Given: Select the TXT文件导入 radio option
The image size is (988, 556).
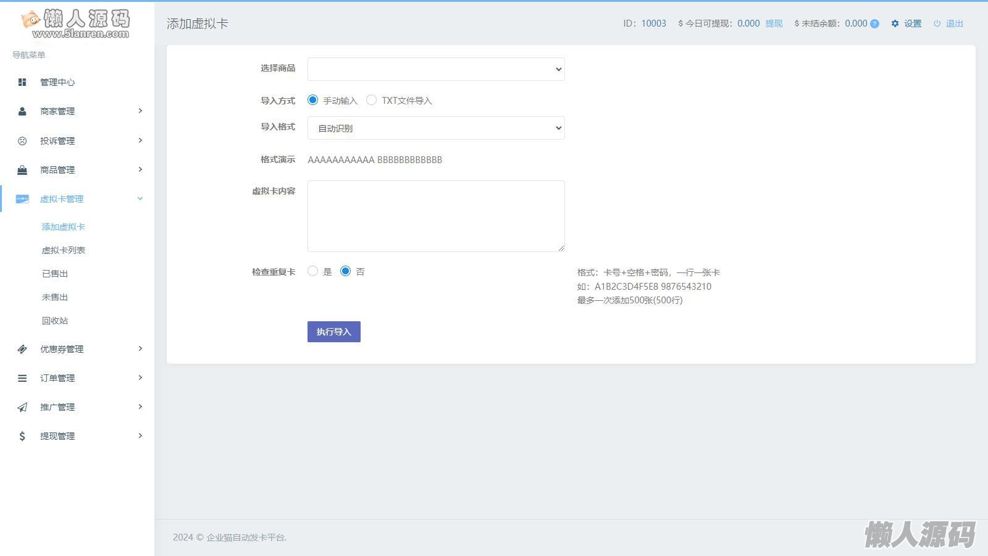Looking at the screenshot, I should point(371,100).
